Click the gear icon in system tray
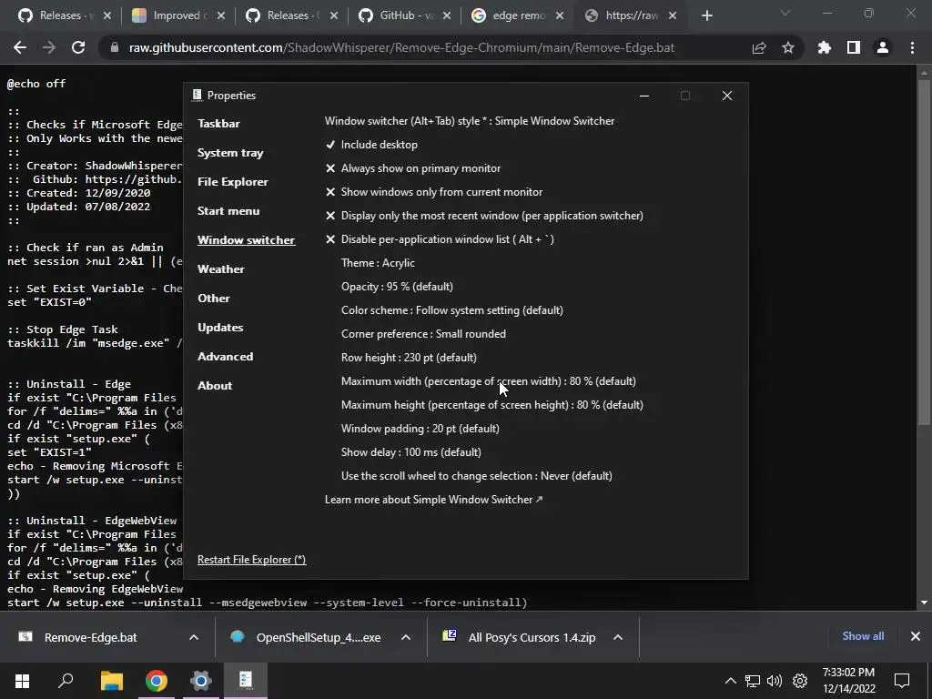 pyautogui.click(x=800, y=681)
